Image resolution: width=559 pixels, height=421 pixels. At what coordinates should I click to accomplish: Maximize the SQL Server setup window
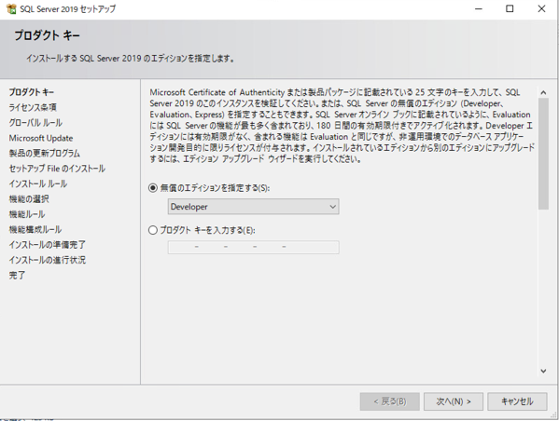pyautogui.click(x=510, y=9)
